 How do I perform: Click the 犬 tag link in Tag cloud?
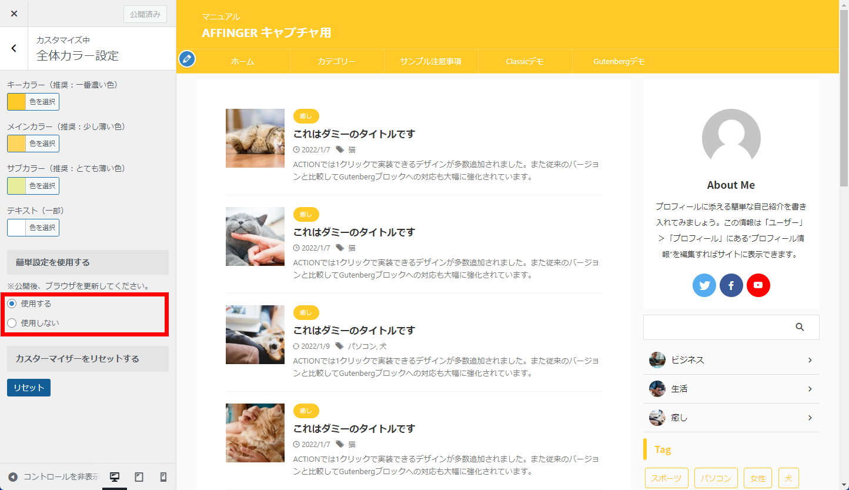789,478
